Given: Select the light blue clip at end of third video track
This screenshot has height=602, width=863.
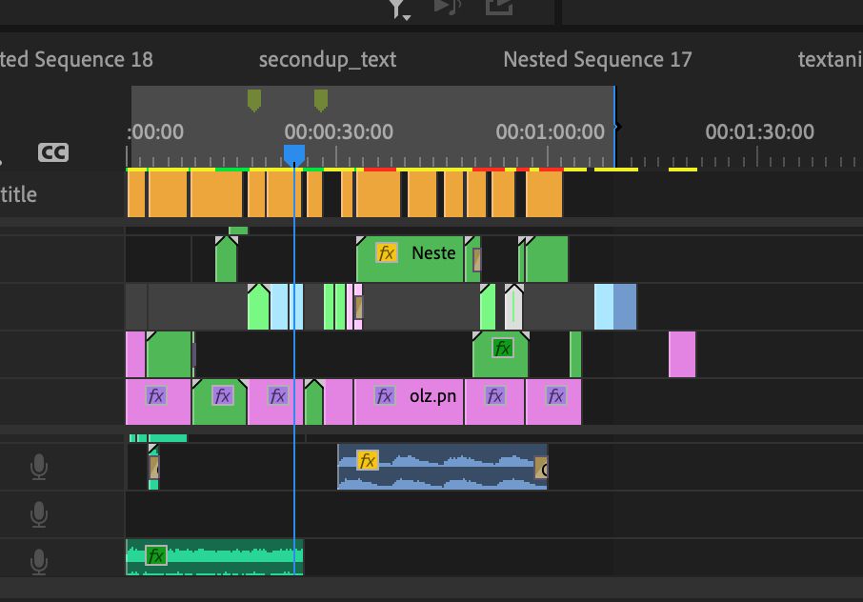Looking at the screenshot, I should click(604, 307).
